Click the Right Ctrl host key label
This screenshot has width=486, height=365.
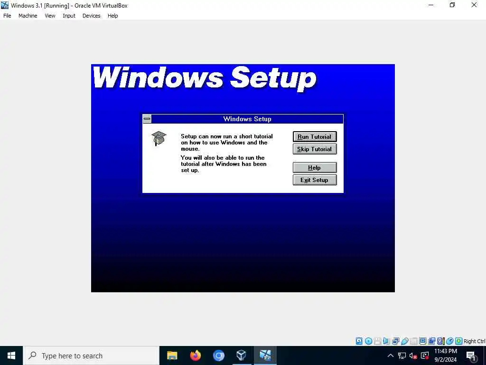click(x=474, y=341)
